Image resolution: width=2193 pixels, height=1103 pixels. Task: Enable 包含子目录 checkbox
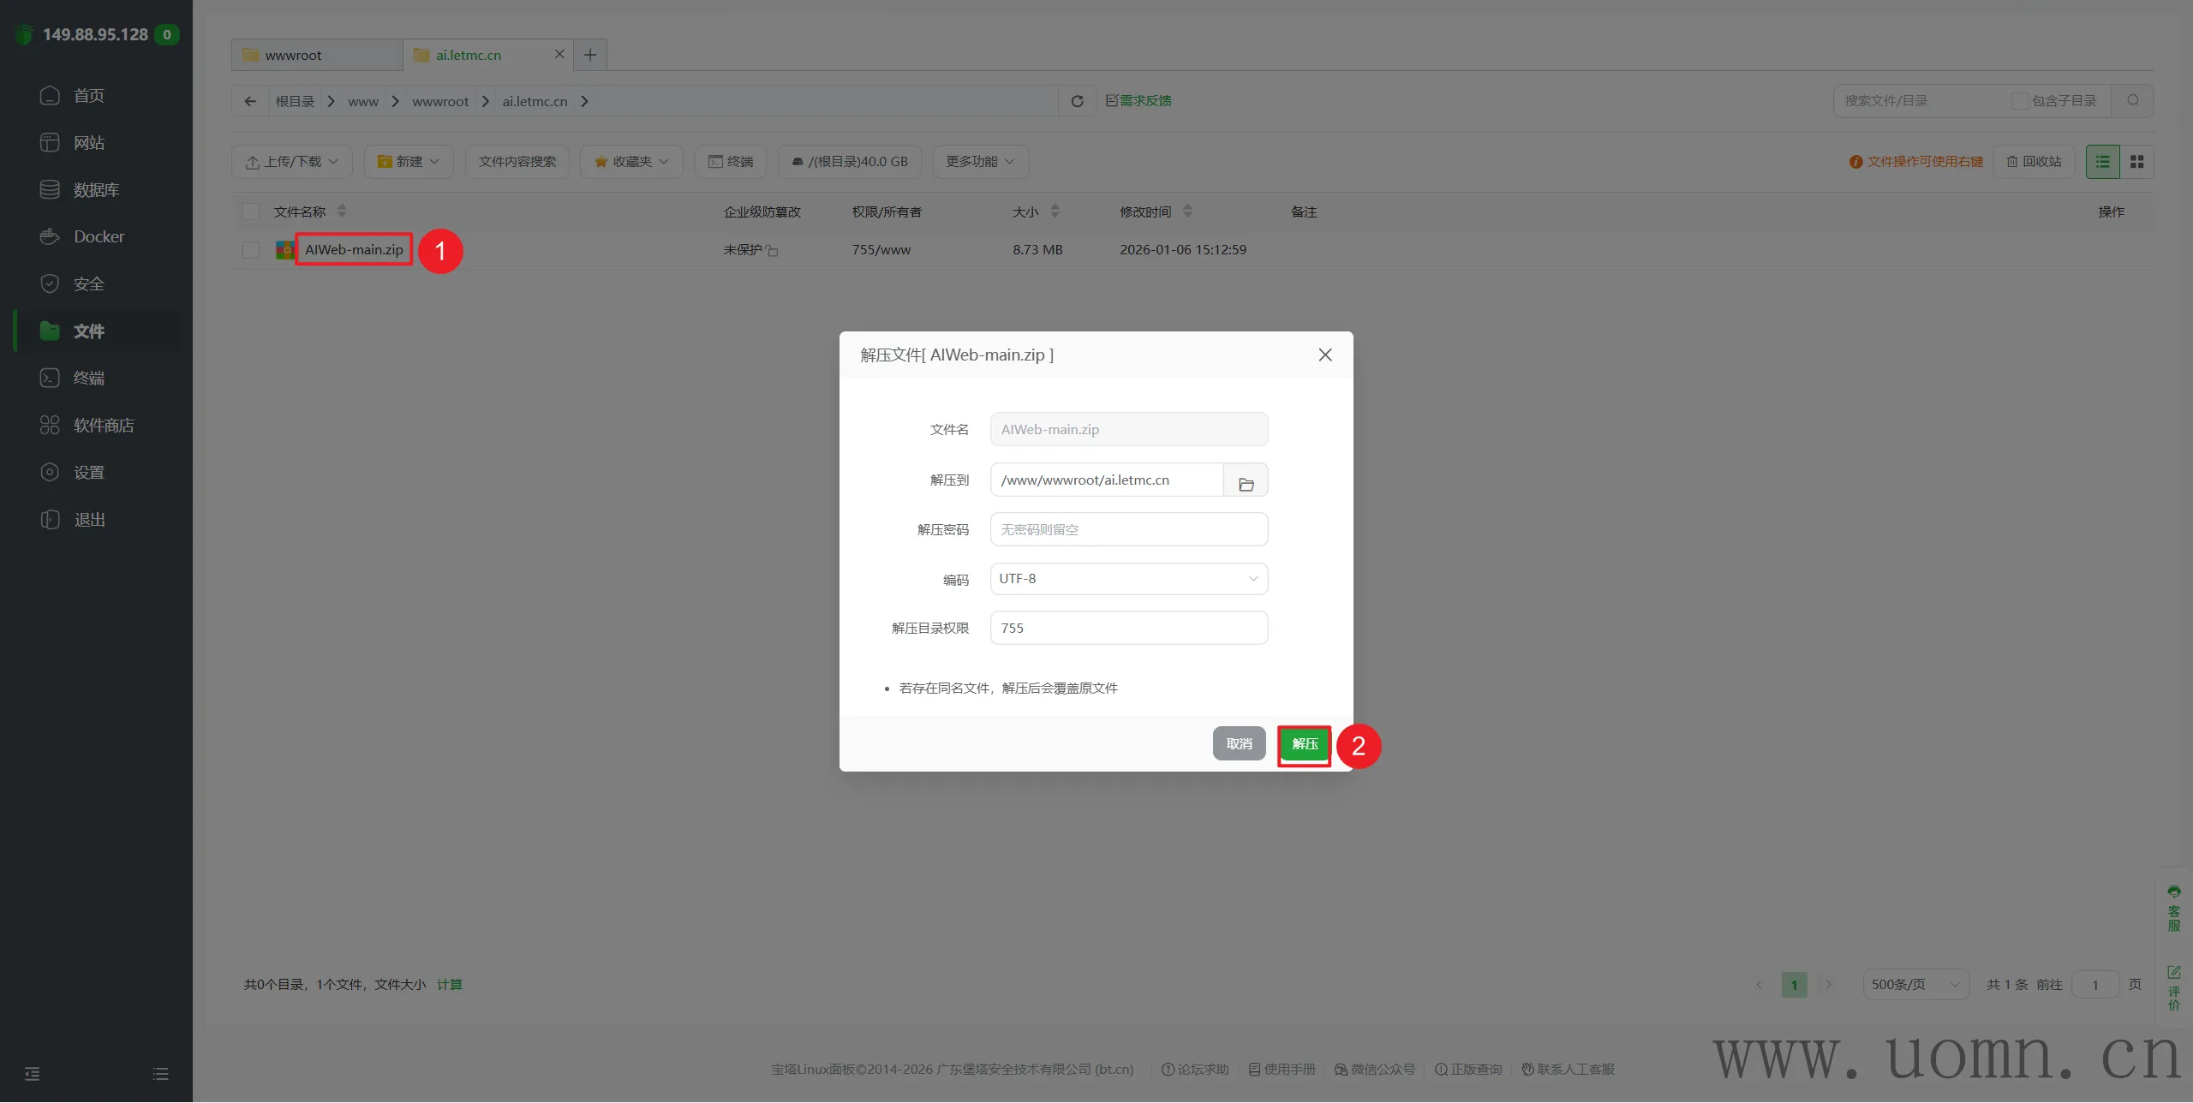(2019, 101)
